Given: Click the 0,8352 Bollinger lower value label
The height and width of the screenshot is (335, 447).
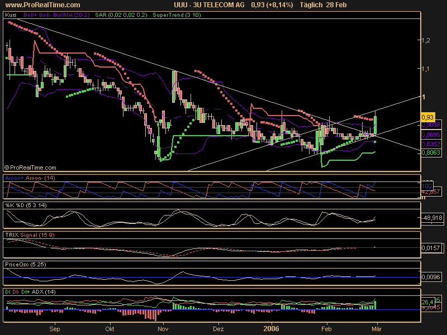Looking at the screenshot, I should pyautogui.click(x=431, y=144).
